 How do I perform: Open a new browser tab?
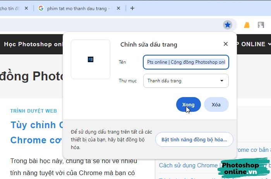[132, 8]
